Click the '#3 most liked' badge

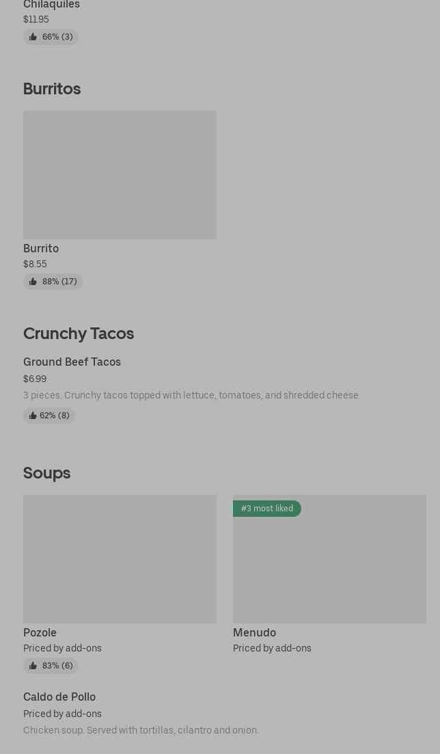click(267, 509)
